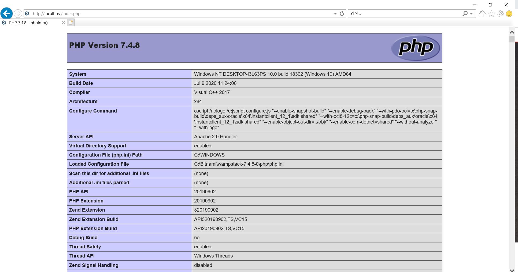The height and width of the screenshot is (272, 518).
Task: Click the 검색... search input box
Action: pyautogui.click(x=389, y=13)
